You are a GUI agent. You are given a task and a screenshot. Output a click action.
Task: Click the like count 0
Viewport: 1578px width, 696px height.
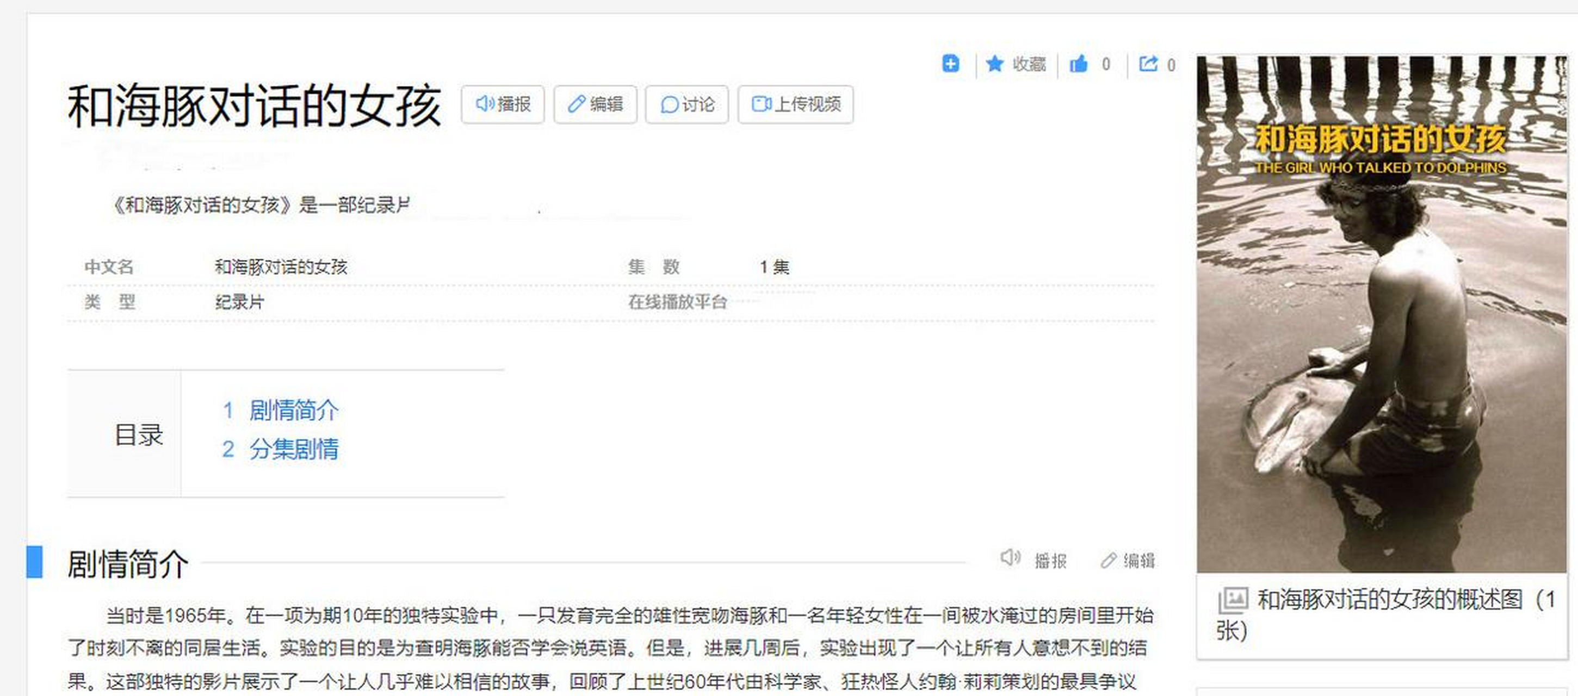point(1106,64)
